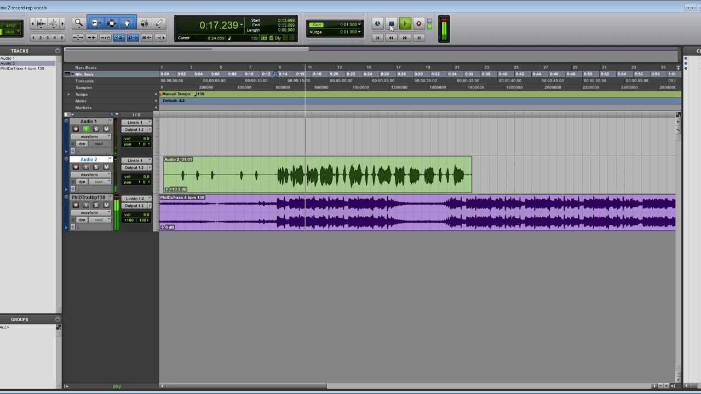Activate the Scrubber speaker tool
This screenshot has width=701, height=394.
(x=144, y=23)
